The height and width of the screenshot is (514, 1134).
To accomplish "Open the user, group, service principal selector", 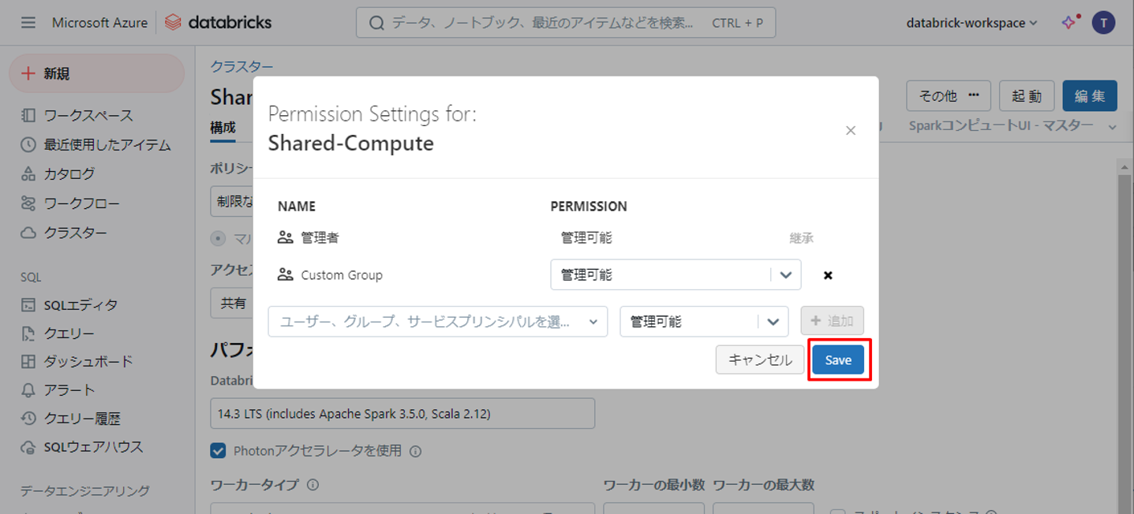I will click(437, 322).
